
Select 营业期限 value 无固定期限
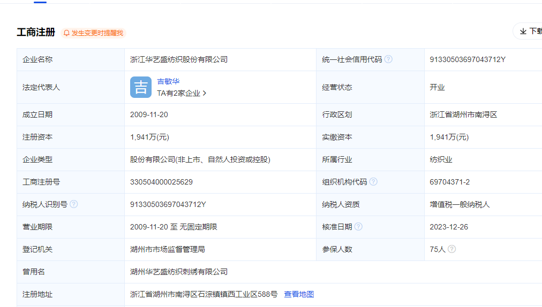tap(198, 227)
